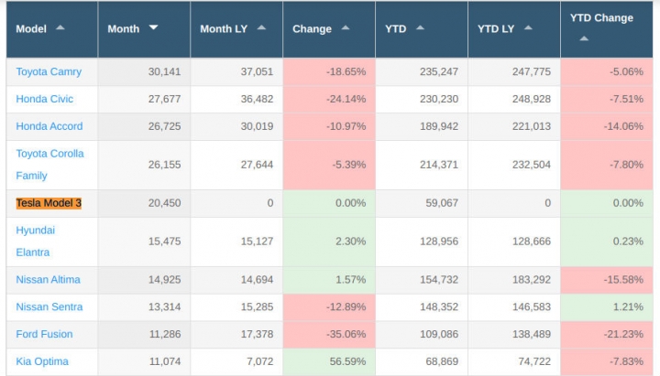
Task: Select the -35.06% change cell
Action: click(x=329, y=335)
